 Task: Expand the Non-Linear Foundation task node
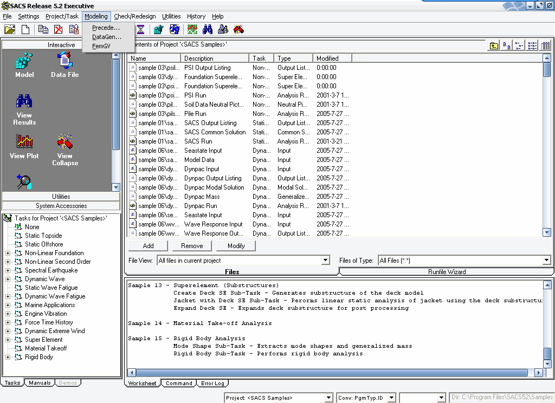pos(8,253)
